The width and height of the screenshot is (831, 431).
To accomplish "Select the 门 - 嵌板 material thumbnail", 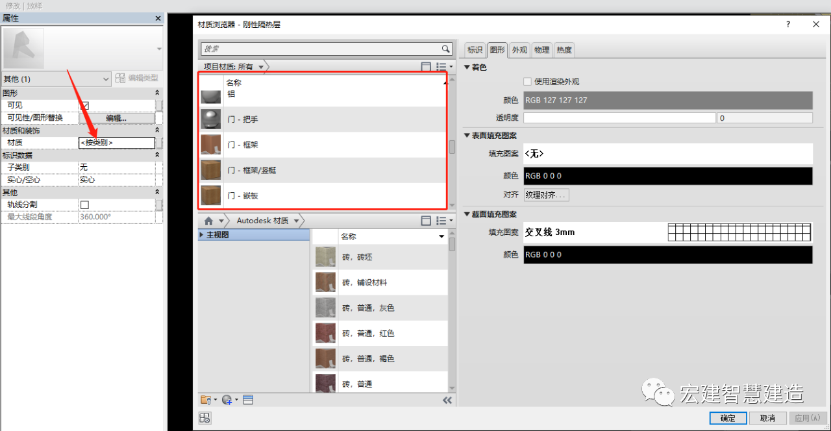I will [x=210, y=195].
